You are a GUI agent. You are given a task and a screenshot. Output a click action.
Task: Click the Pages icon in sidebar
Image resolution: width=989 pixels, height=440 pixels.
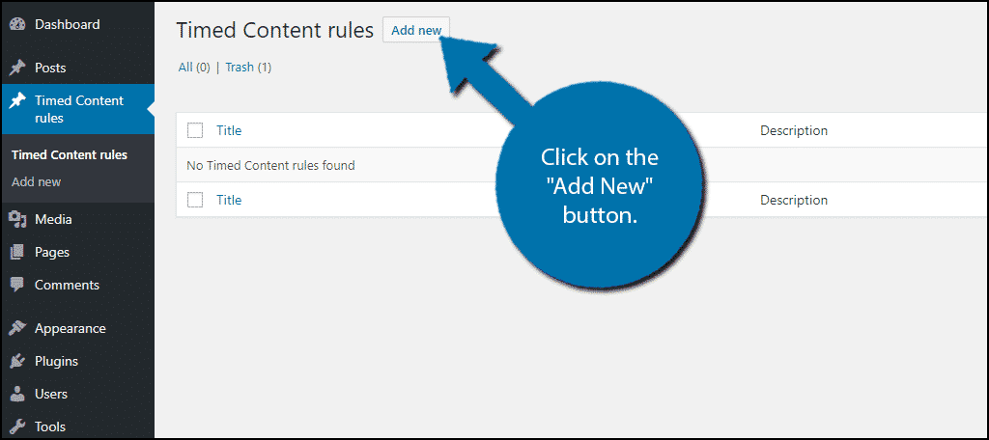tap(17, 252)
